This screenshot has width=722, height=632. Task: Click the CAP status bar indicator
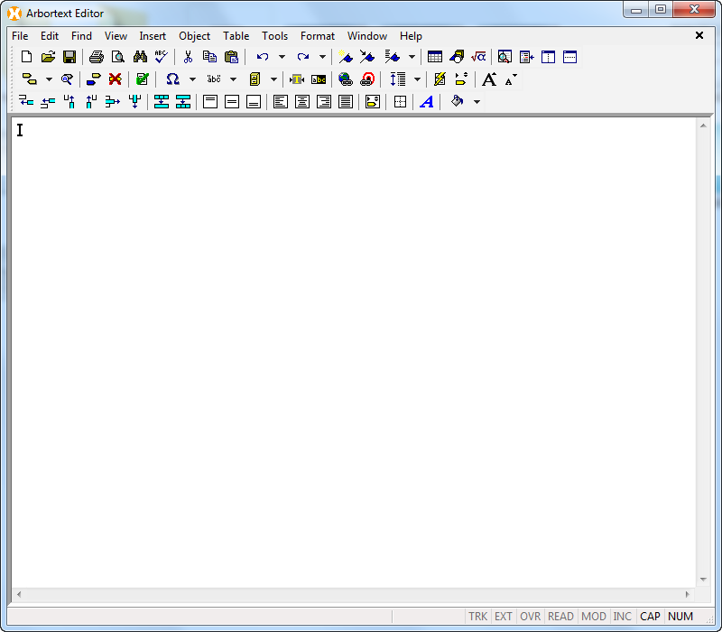pos(650,617)
